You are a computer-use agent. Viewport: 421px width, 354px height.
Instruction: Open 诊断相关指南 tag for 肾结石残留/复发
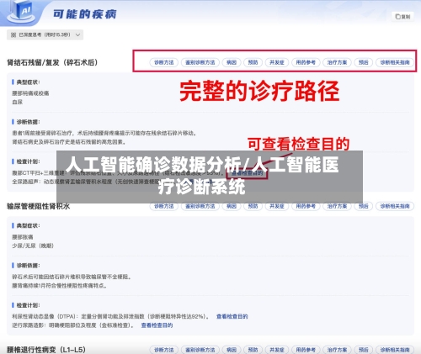point(395,62)
